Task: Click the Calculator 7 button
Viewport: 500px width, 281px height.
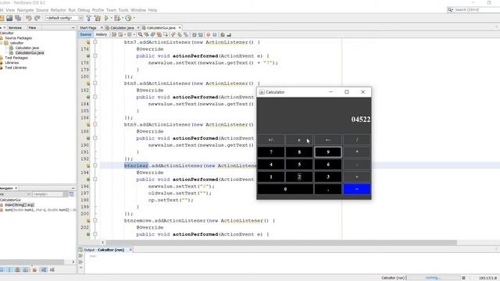Action: 271,152
